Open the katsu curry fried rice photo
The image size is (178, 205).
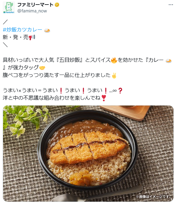88,153
